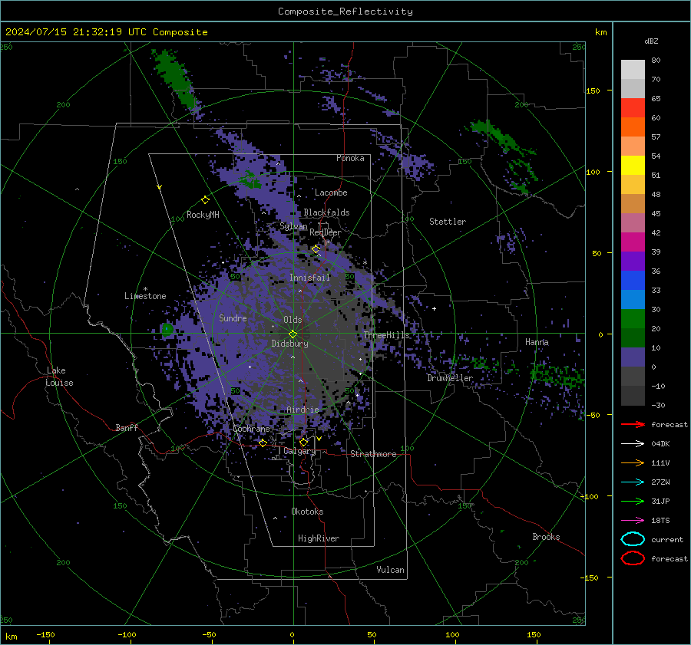Click the red forecast arrow in legend
The image size is (691, 645).
coord(633,424)
